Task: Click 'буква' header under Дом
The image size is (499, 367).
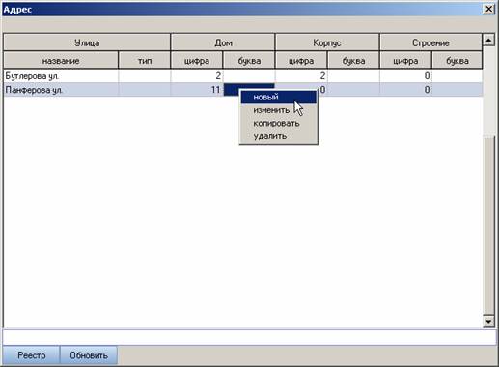Action: coord(249,61)
